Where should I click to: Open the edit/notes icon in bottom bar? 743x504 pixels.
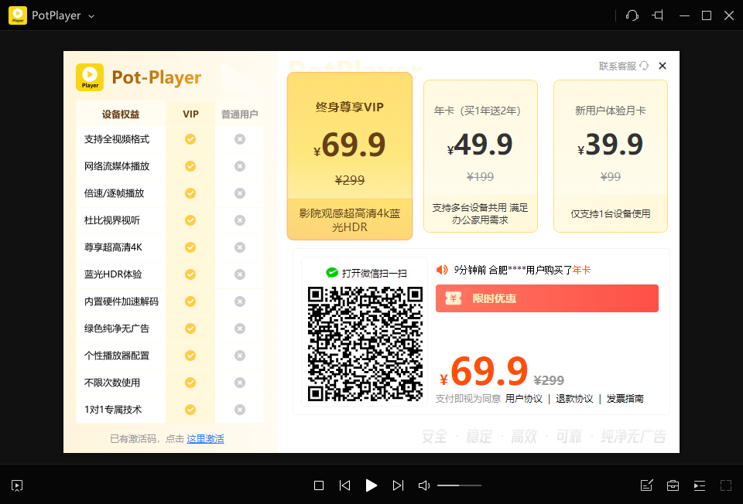(x=647, y=485)
